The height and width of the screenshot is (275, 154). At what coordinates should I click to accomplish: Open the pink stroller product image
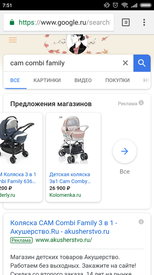[73, 140]
